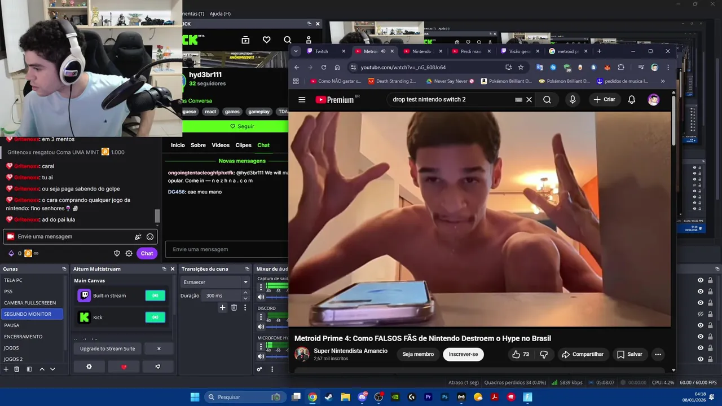Open Super Nintendista Amancio channel link
This screenshot has width=722, height=406.
click(350, 351)
